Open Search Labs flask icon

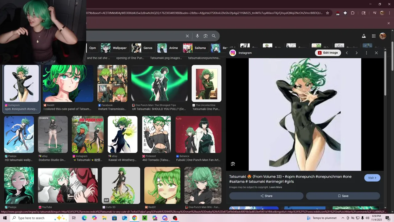(x=364, y=36)
